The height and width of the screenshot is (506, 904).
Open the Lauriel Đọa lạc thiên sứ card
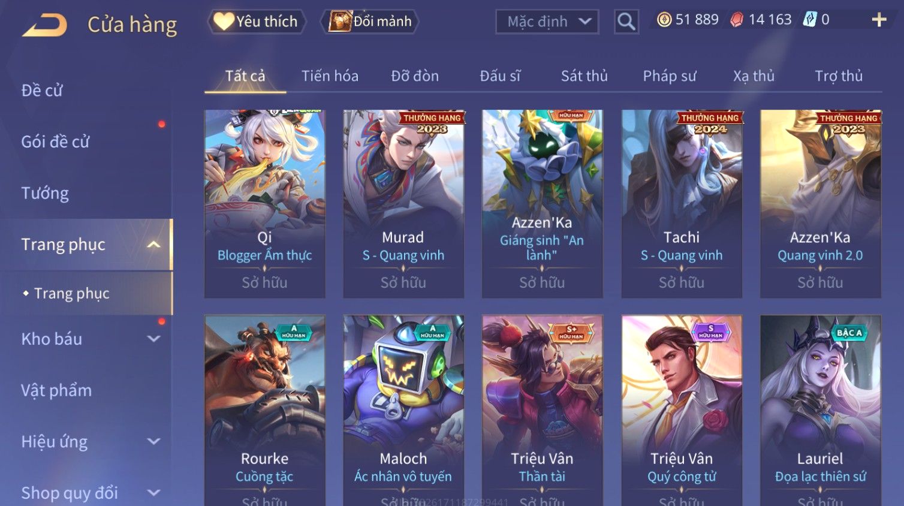[821, 411]
